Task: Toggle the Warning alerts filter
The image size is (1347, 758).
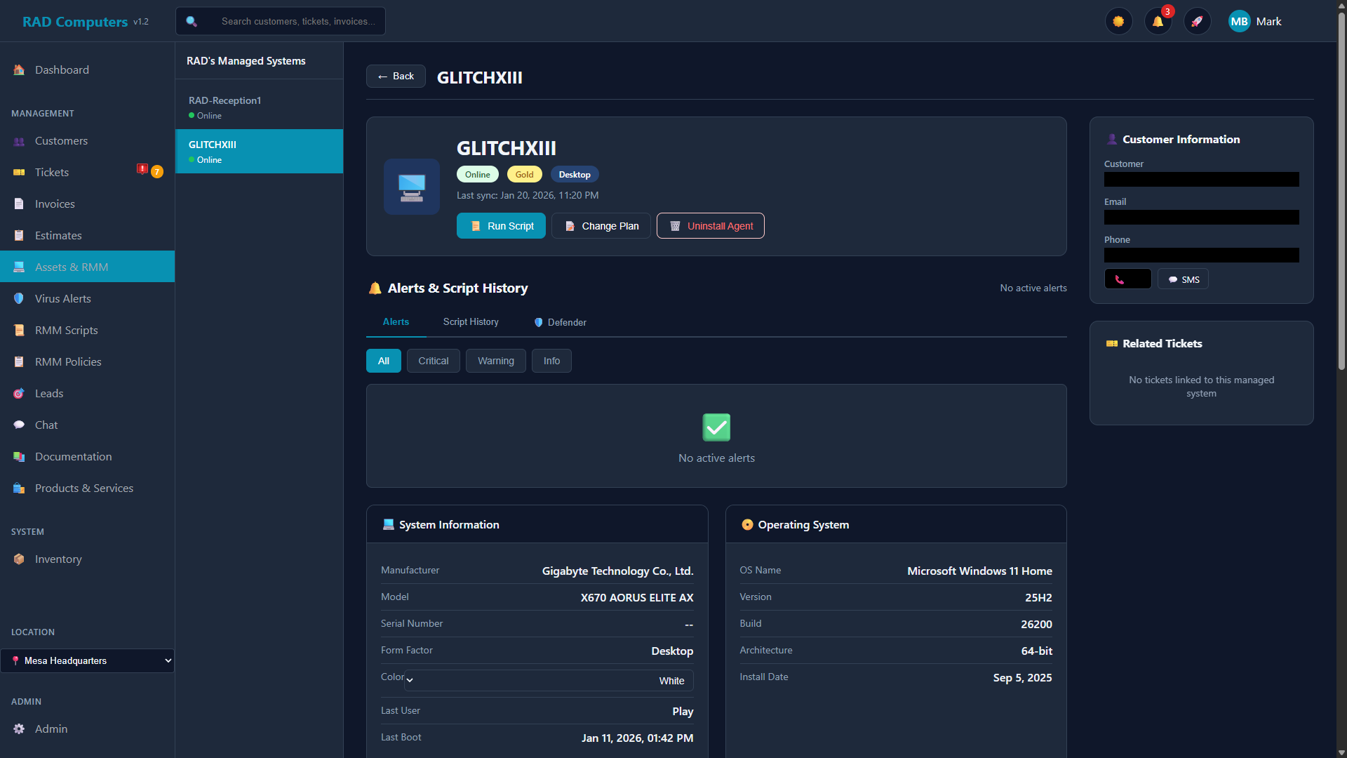Action: pyautogui.click(x=495, y=360)
